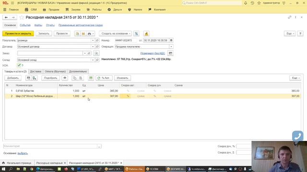Click fill-by-order icon next to Заказ

click(x=96, y=53)
